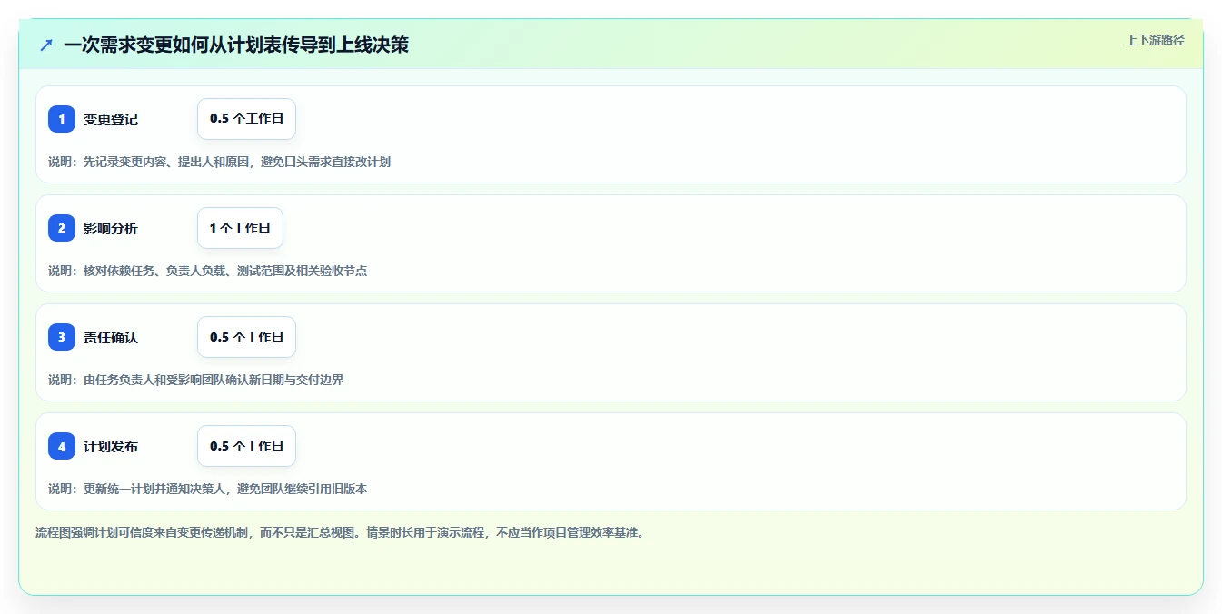Click the step 3 number badge
Screen dimensions: 1222x614
[x=62, y=337]
